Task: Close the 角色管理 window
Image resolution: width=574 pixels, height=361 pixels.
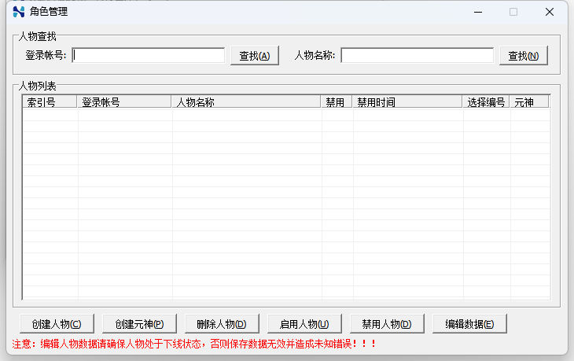Action: [550, 12]
